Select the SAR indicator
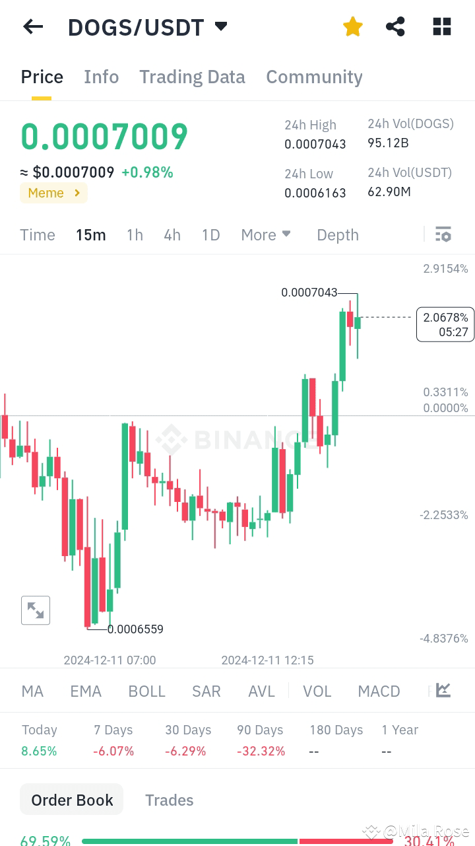This screenshot has height=846, width=475. point(206,691)
